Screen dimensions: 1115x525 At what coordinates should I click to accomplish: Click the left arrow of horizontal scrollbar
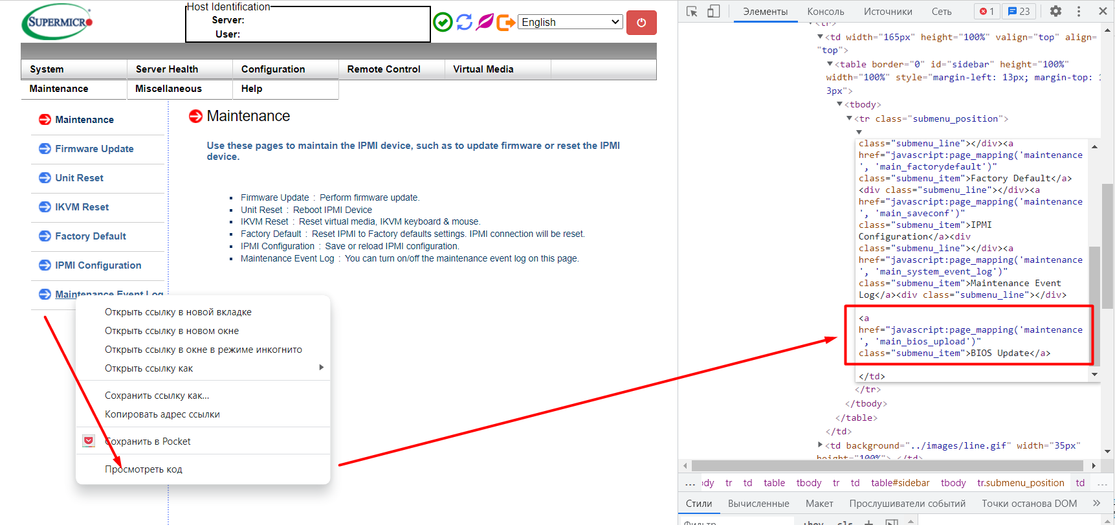[685, 465]
